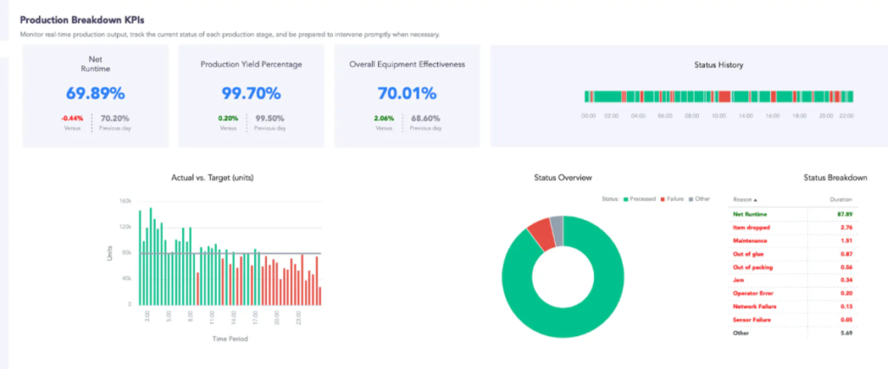Click the gray Other donut segment
The image size is (888, 369).
(558, 231)
